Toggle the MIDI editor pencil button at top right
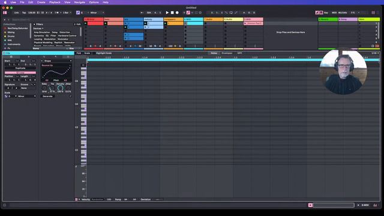Viewport: 384px width, 216px height. [317, 13]
